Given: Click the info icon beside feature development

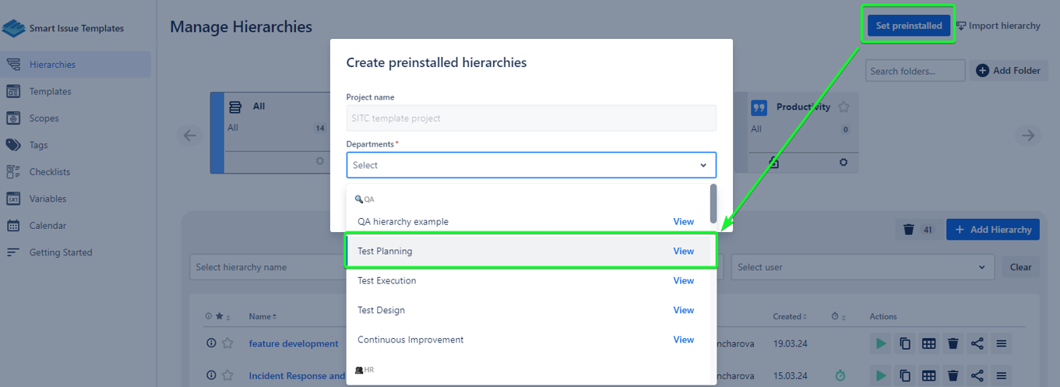Looking at the screenshot, I should 210,343.
